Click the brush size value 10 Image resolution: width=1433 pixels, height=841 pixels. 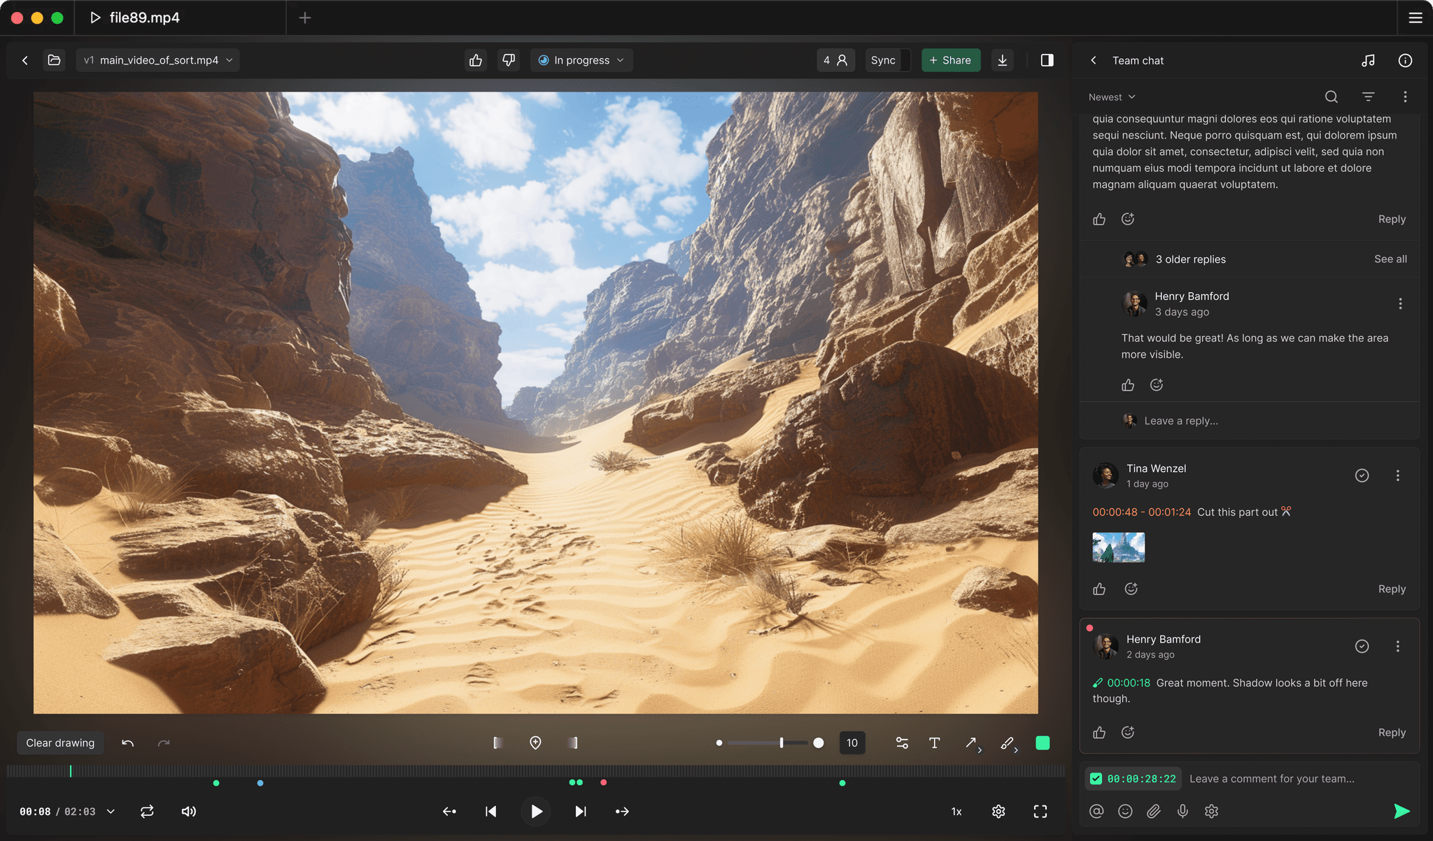(852, 743)
